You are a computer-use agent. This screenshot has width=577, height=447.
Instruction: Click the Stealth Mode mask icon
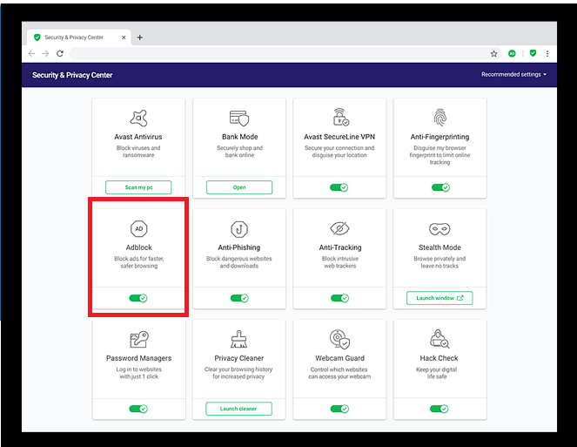pos(439,229)
